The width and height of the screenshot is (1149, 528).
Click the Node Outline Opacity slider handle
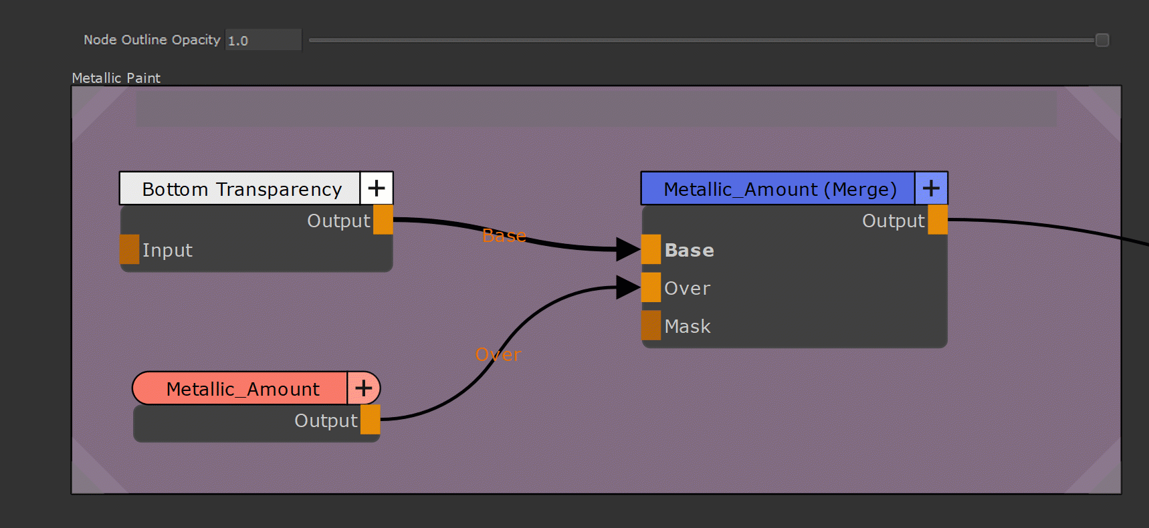click(1102, 40)
